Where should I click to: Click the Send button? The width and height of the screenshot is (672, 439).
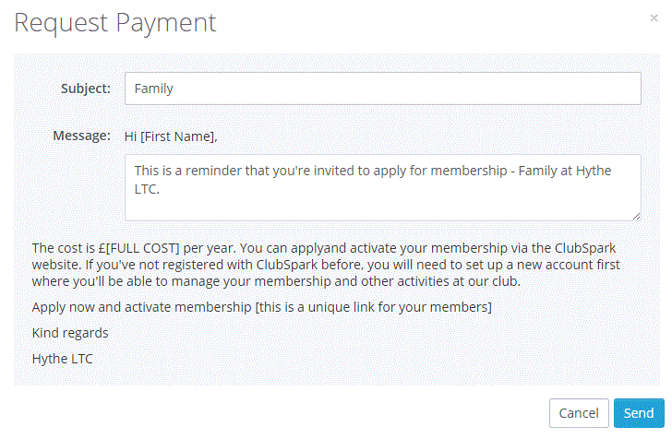[x=638, y=413]
